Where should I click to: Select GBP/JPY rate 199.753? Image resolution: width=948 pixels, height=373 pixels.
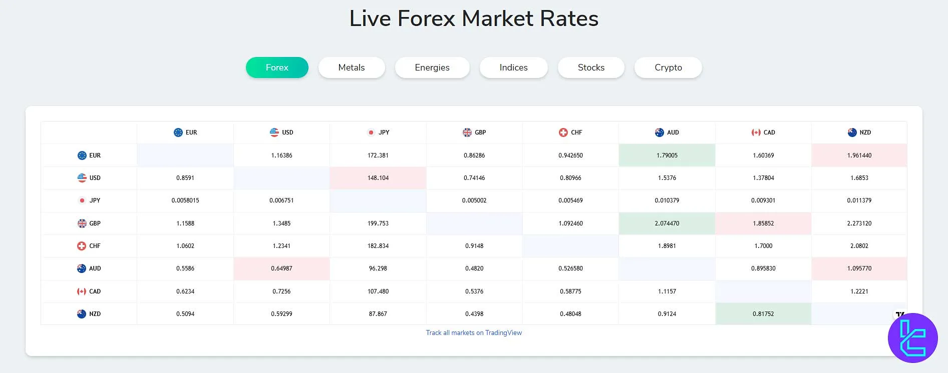378,223
